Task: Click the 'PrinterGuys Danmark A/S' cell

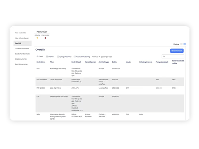Action: pyautogui.click(x=76, y=81)
